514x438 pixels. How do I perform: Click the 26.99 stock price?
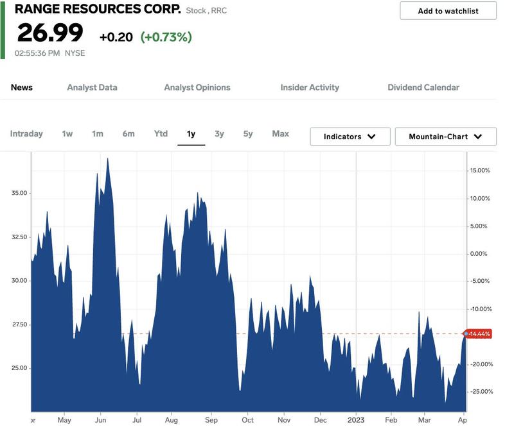pyautogui.click(x=50, y=32)
